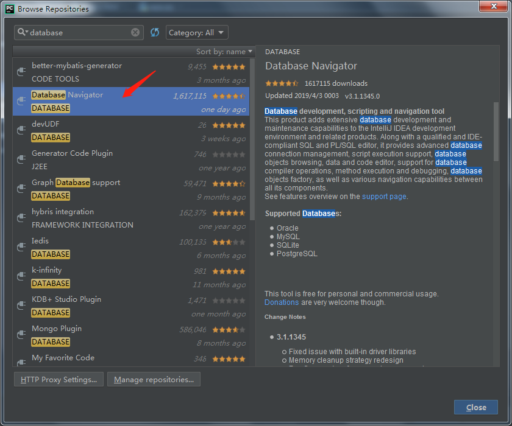Close the Browse Repositories window

(x=493, y=6)
